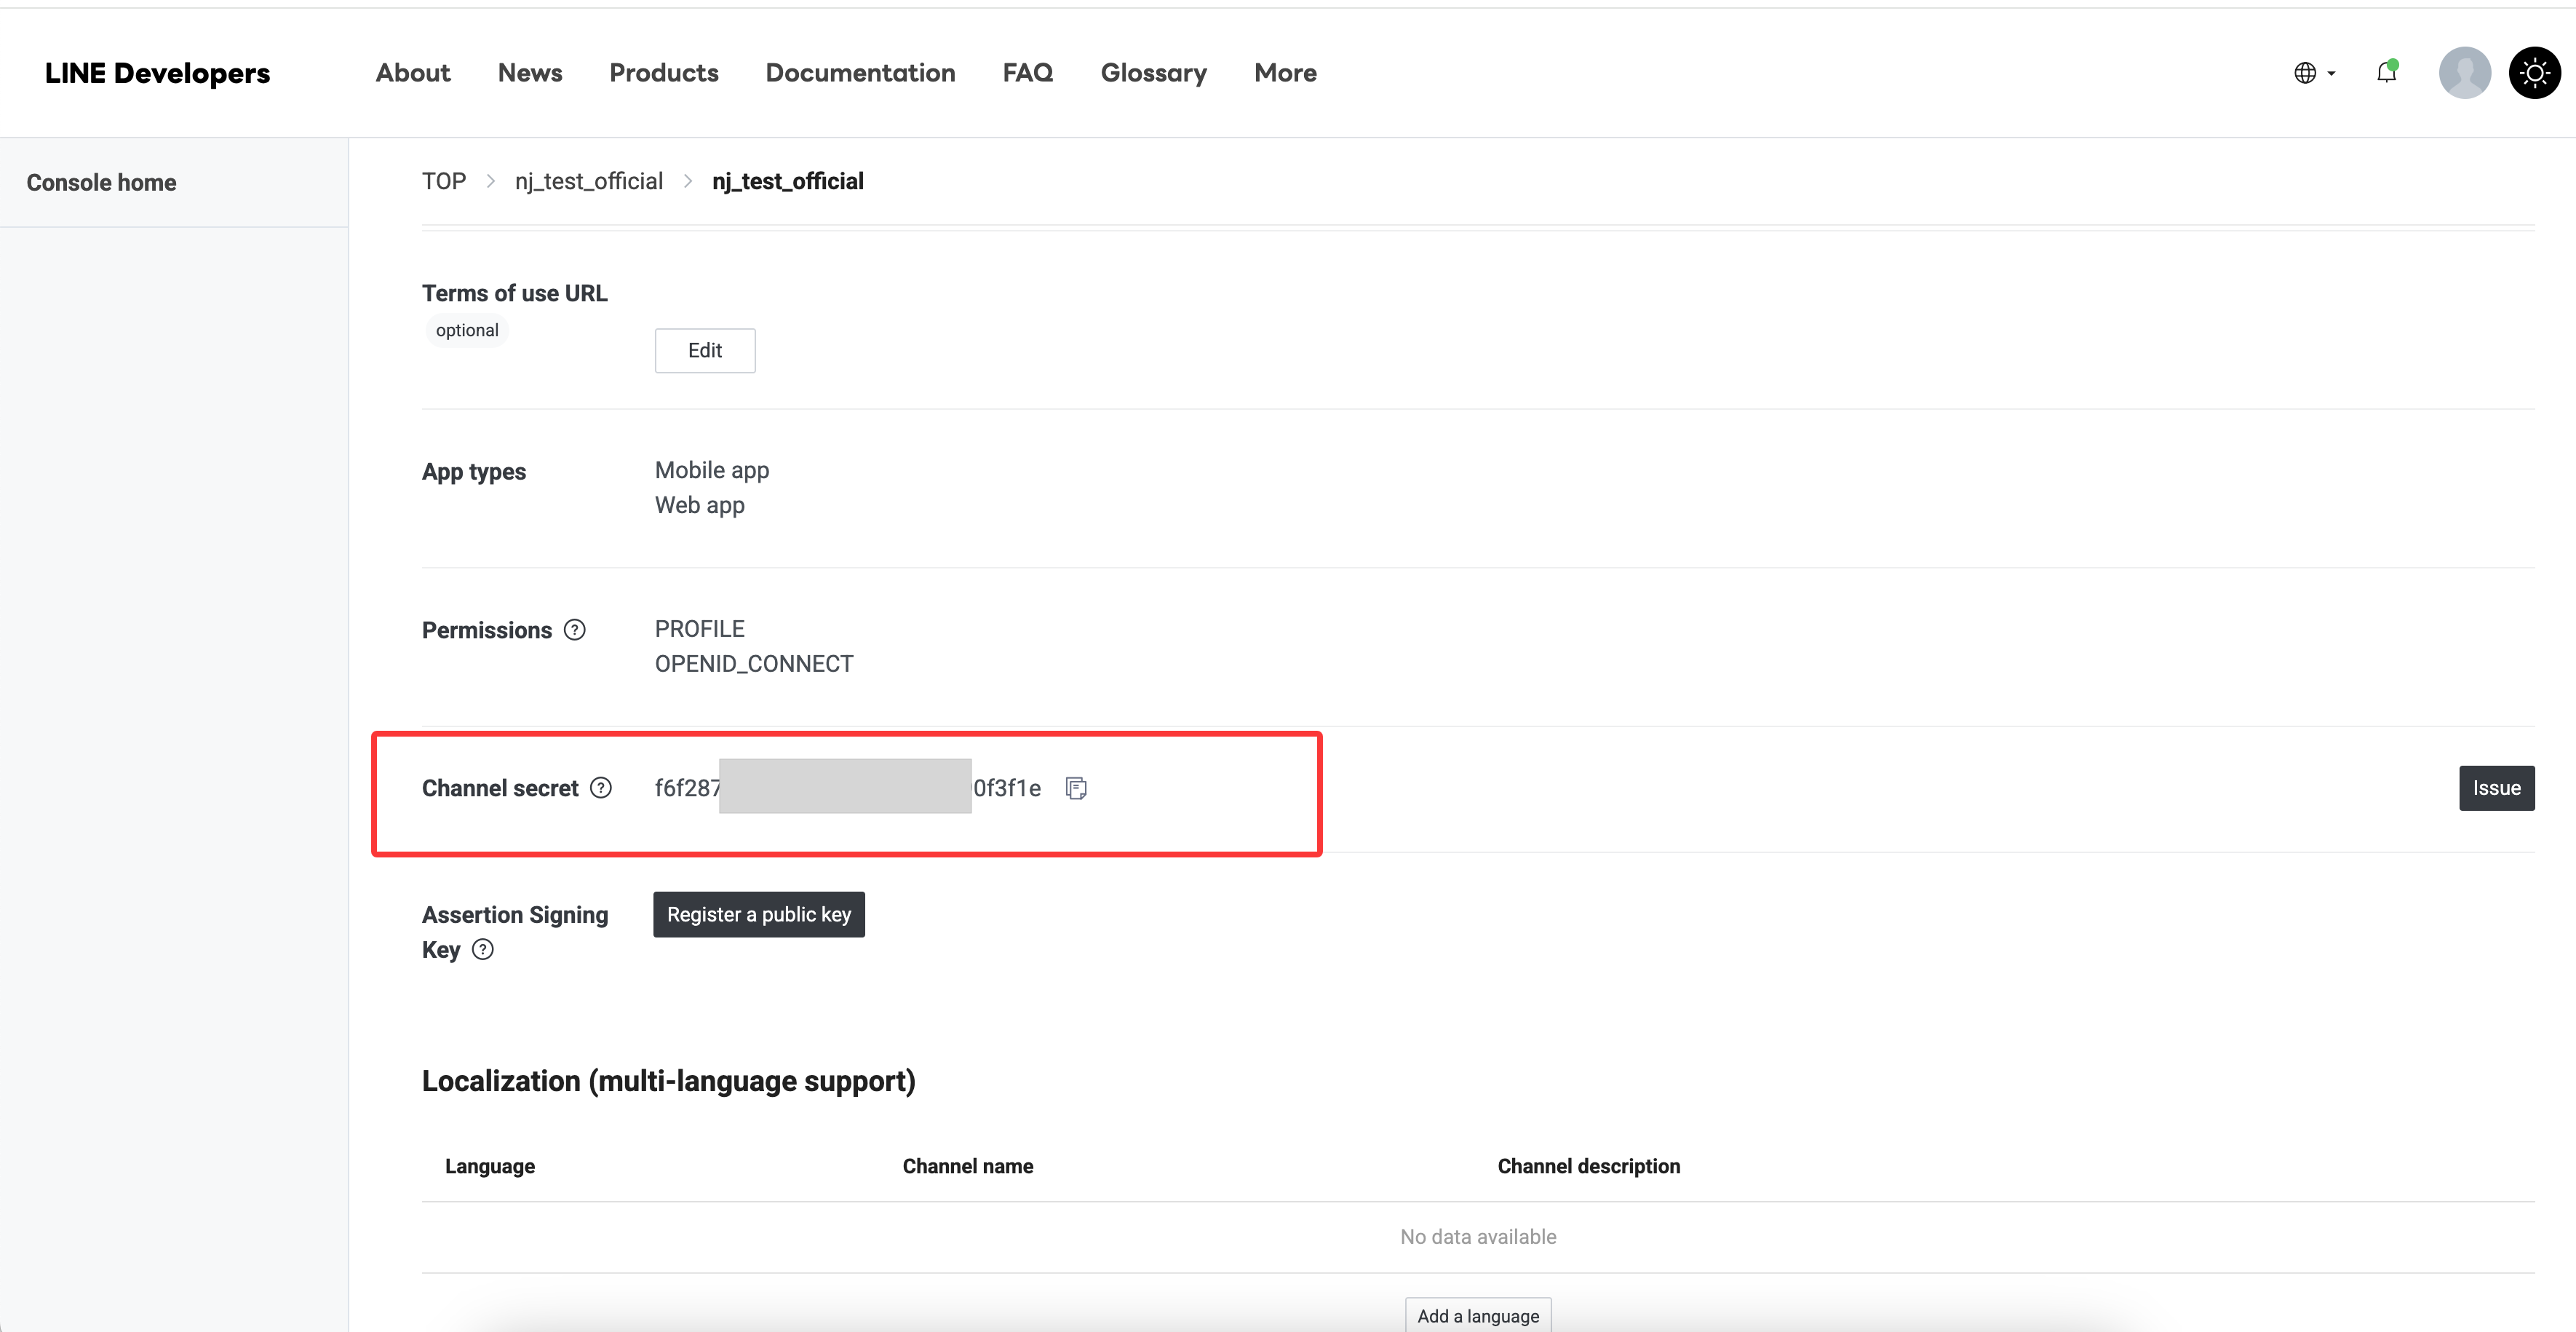Copy the channel secret with the copy icon
This screenshot has height=1332, width=2576.
(x=1076, y=788)
